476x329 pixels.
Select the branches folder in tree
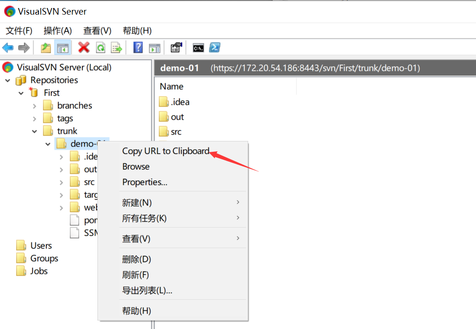coord(74,106)
